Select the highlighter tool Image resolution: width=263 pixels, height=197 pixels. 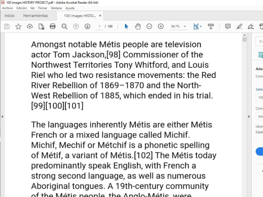click(x=239, y=27)
